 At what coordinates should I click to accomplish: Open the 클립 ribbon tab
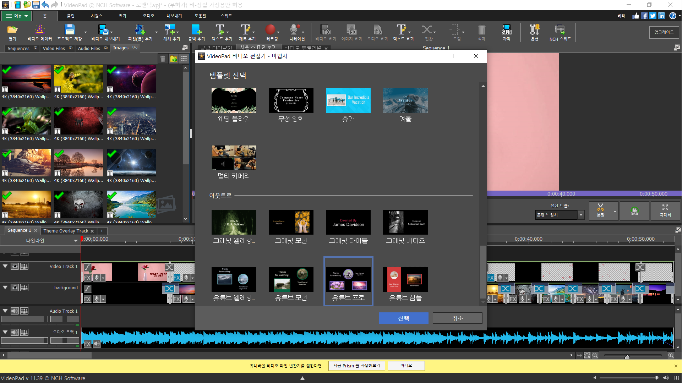(71, 16)
